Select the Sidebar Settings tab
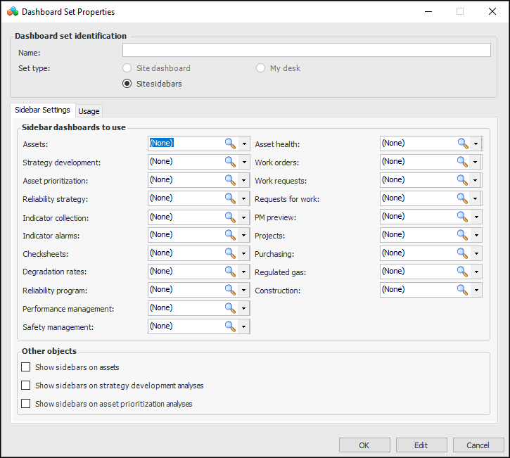Screen dimensions: 510x458 (42, 110)
